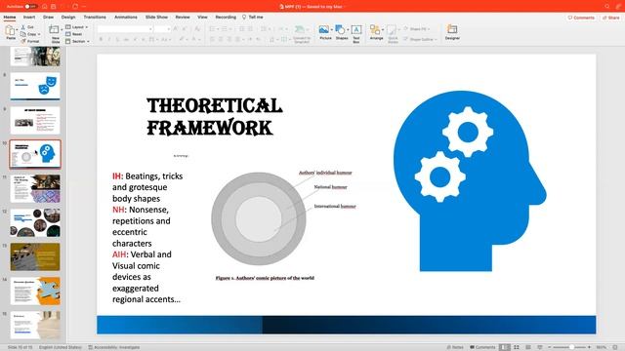Click the Cut scissors button
Screen dimensions: 625x351
27,27
